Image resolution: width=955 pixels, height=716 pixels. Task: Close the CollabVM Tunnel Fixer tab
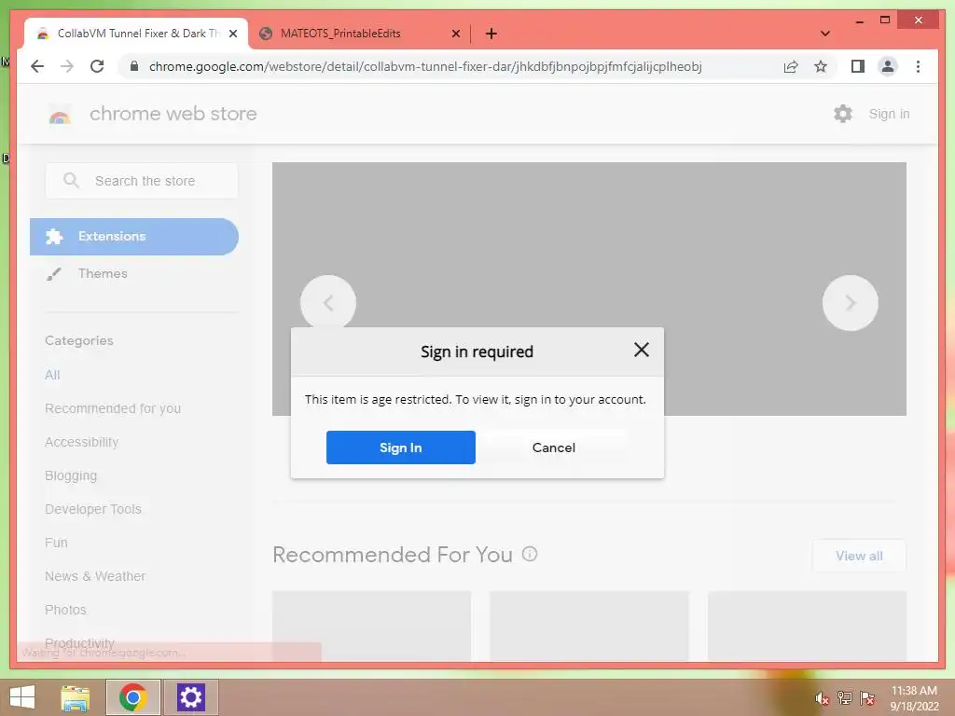pyautogui.click(x=232, y=34)
